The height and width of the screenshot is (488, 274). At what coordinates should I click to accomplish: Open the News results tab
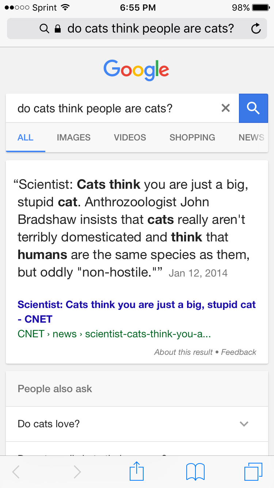coord(251,138)
